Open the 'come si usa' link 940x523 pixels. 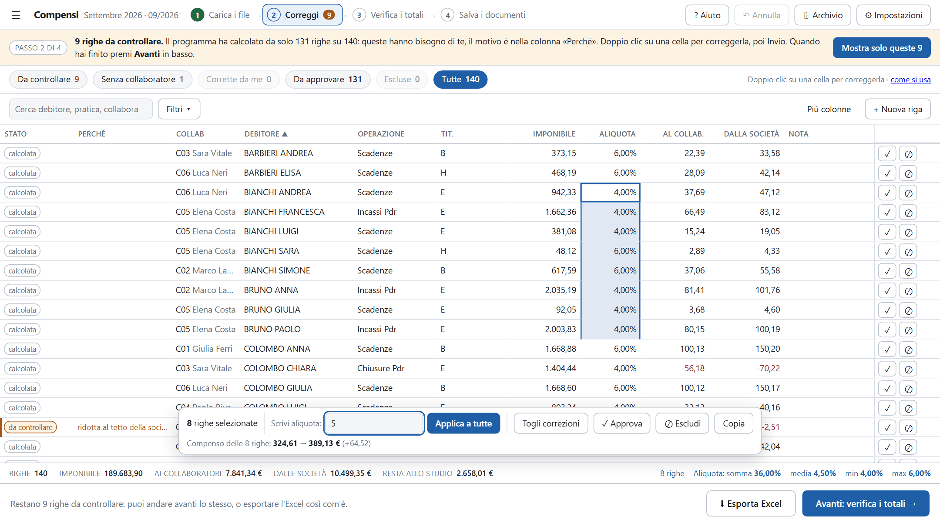pyautogui.click(x=910, y=80)
